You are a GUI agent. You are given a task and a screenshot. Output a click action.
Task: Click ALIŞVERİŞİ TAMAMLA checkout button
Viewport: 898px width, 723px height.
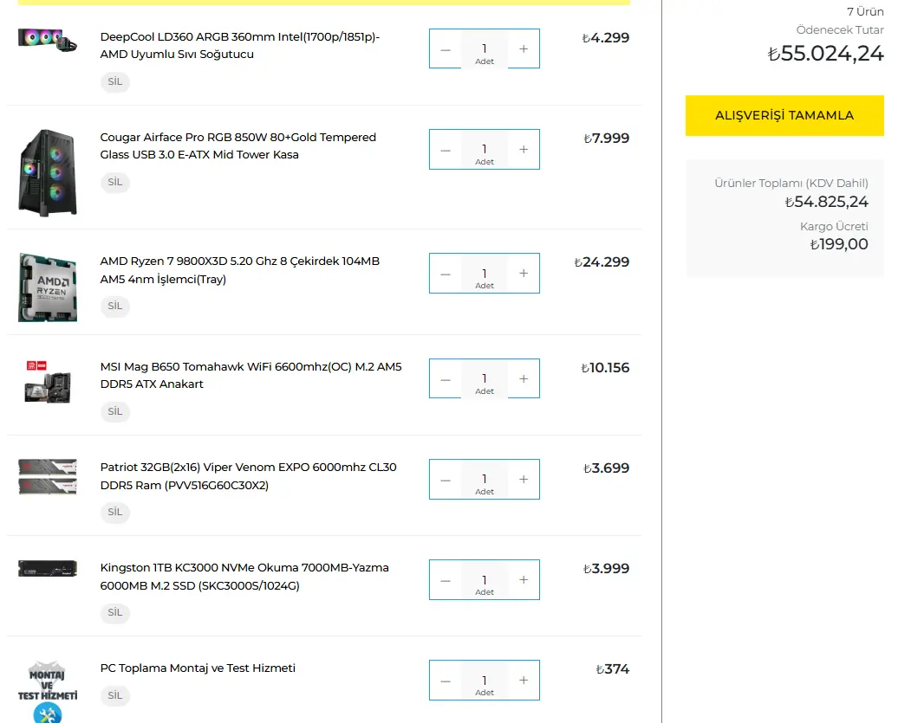784,115
